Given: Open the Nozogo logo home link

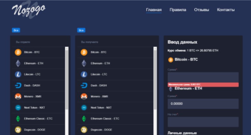Looking at the screenshot, I should tap(29, 10).
